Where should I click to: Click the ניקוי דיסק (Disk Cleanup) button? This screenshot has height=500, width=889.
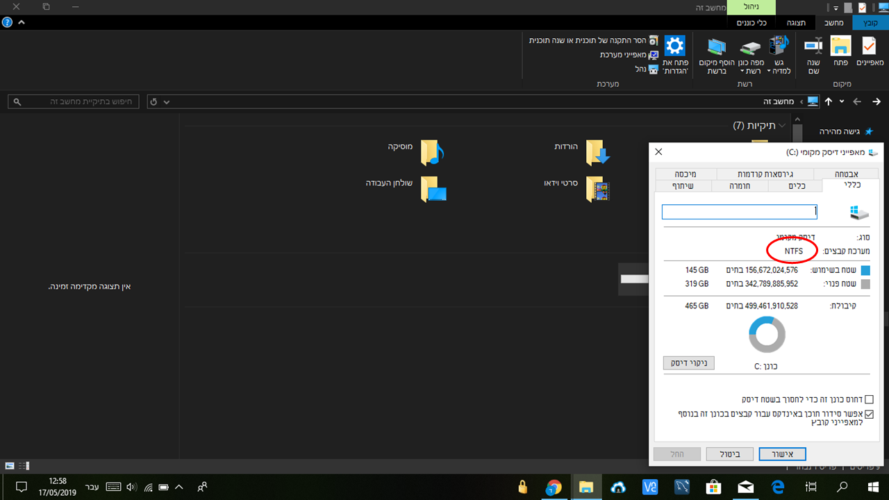coord(689,363)
